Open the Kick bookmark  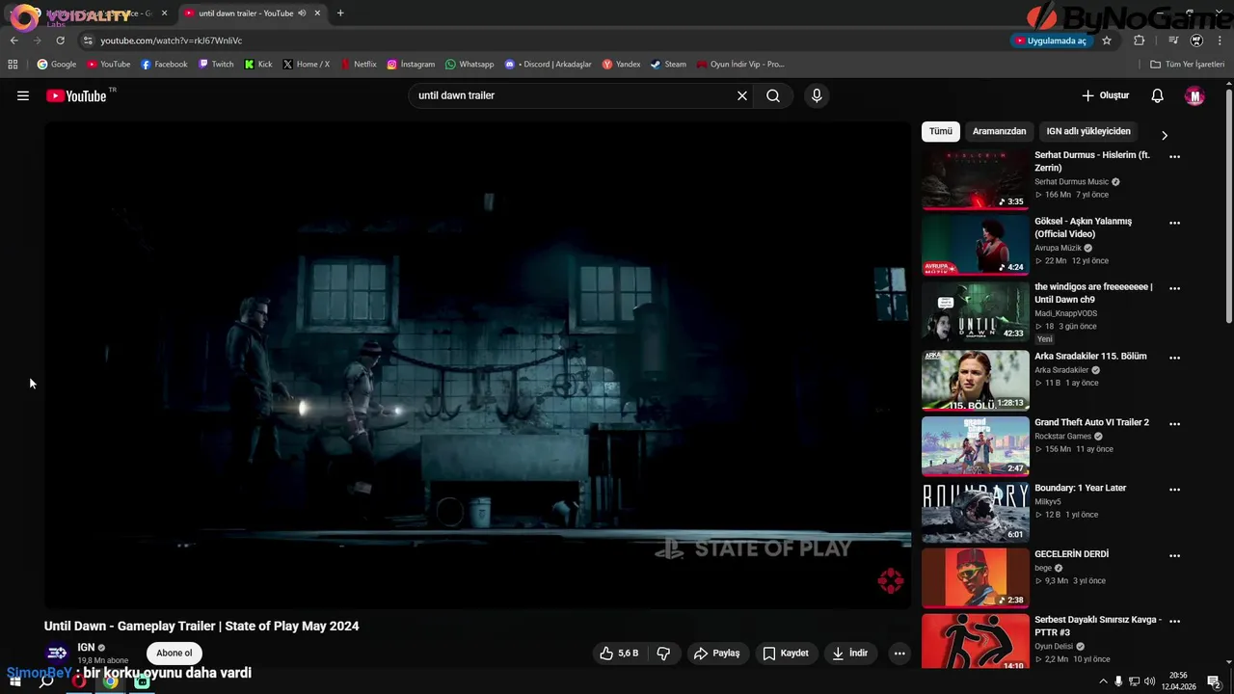pyautogui.click(x=258, y=65)
